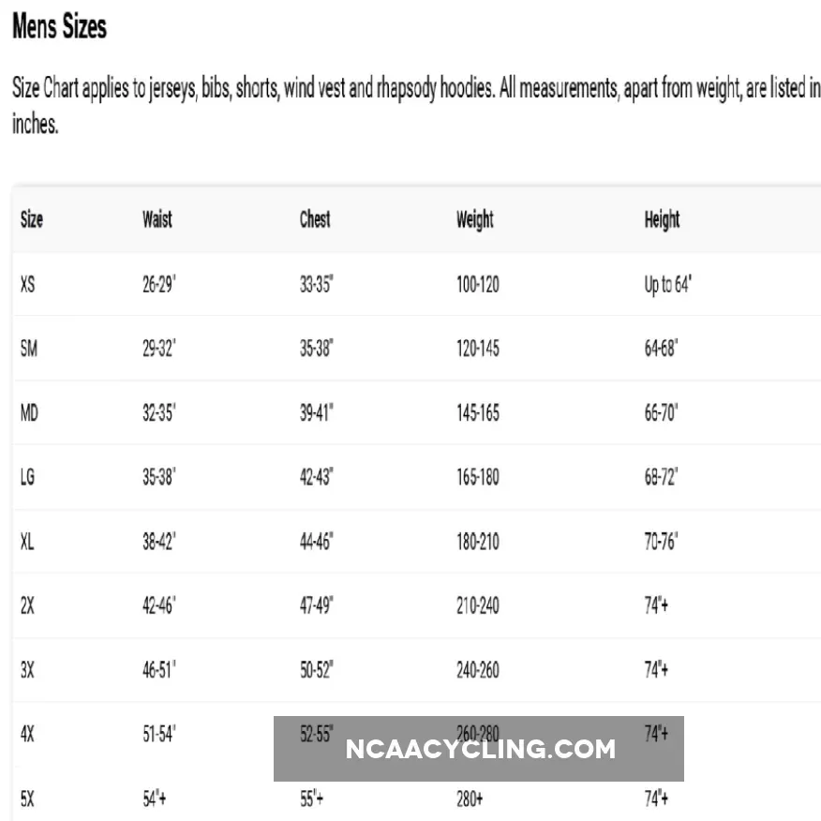Click the XL size row label
The height and width of the screenshot is (821, 821).
(28, 541)
